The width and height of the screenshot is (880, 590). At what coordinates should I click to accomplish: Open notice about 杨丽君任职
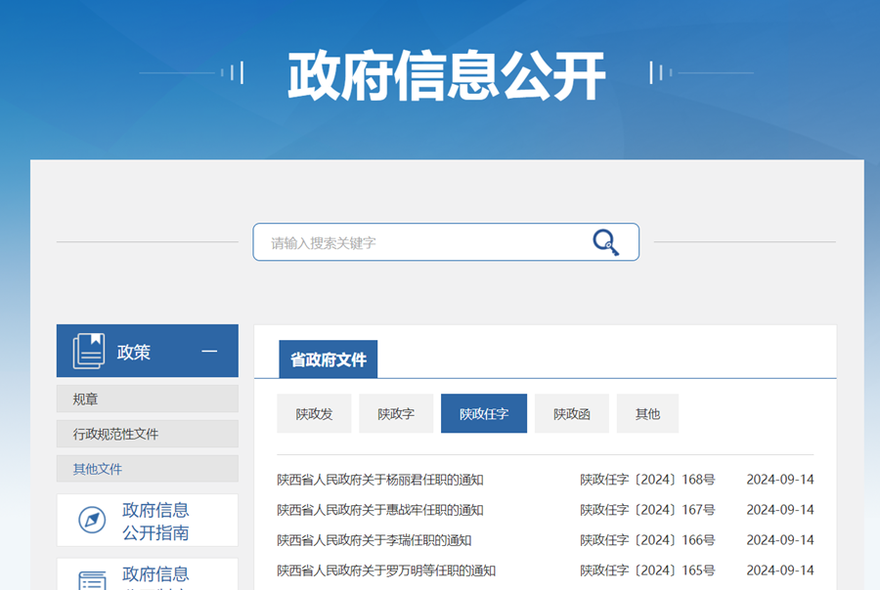[380, 480]
